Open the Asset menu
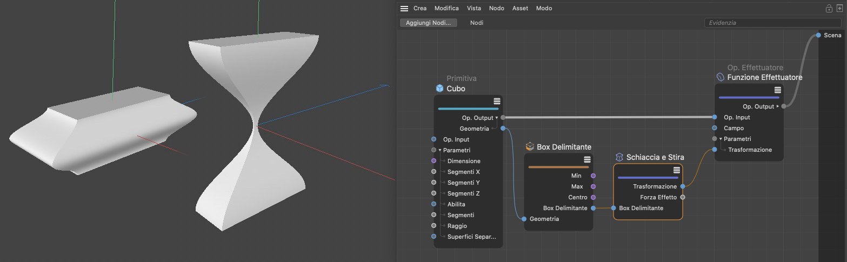Viewport: 847px width, 262px height. pyautogui.click(x=520, y=9)
